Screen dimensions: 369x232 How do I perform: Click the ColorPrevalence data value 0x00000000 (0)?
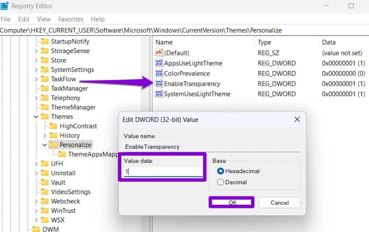[x=343, y=73]
